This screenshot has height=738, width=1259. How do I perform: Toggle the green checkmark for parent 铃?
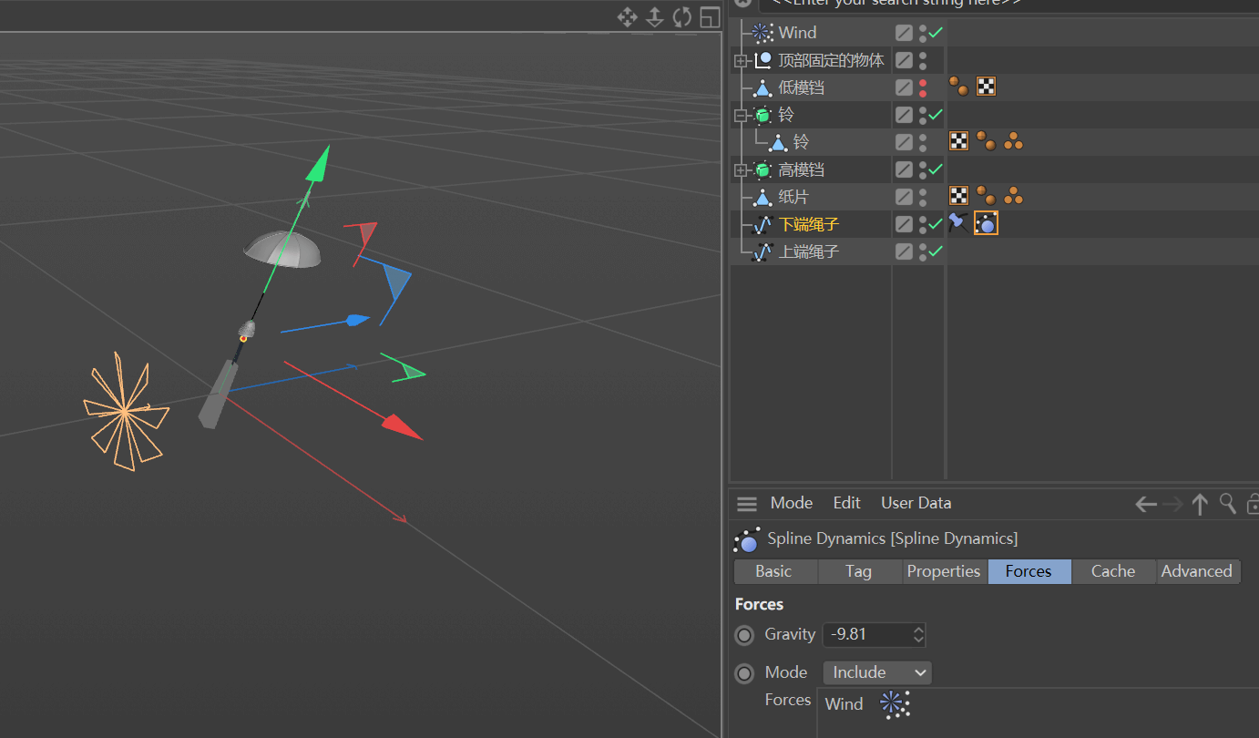click(936, 115)
